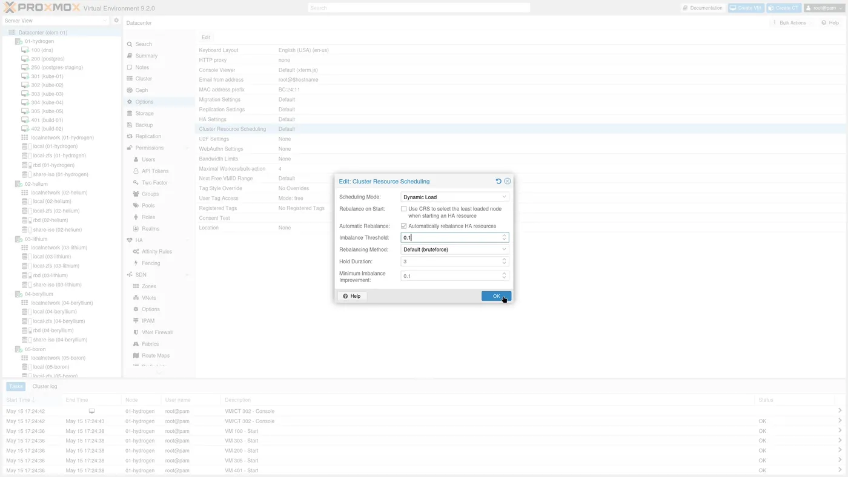The width and height of the screenshot is (848, 477).
Task: Switch to the Cluster log tab
Action: pos(45,386)
